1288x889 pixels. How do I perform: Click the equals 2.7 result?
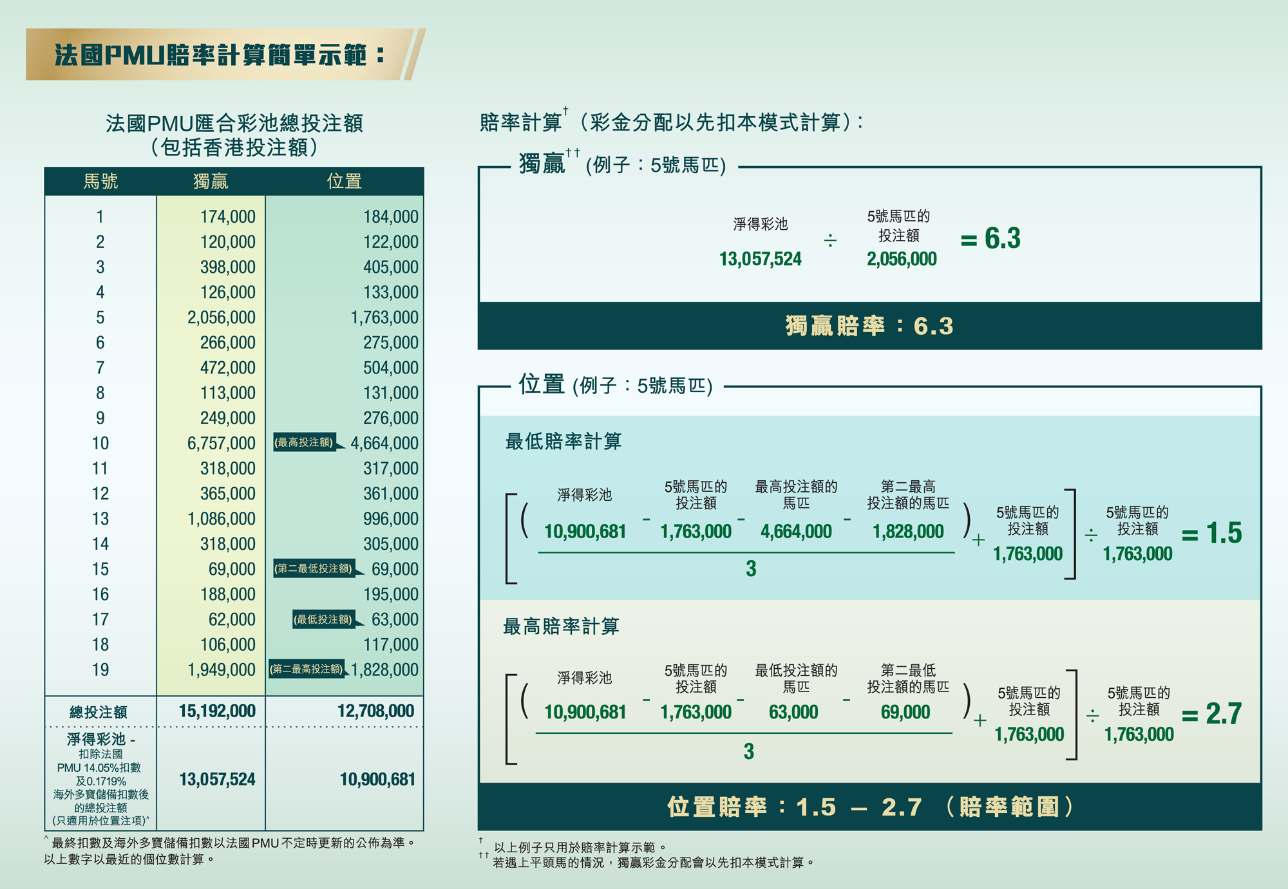(1211, 714)
